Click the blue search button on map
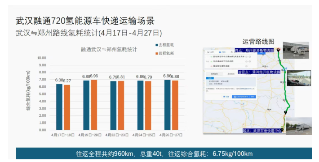The height and width of the screenshot is (162, 319). pyautogui.click(x=261, y=53)
